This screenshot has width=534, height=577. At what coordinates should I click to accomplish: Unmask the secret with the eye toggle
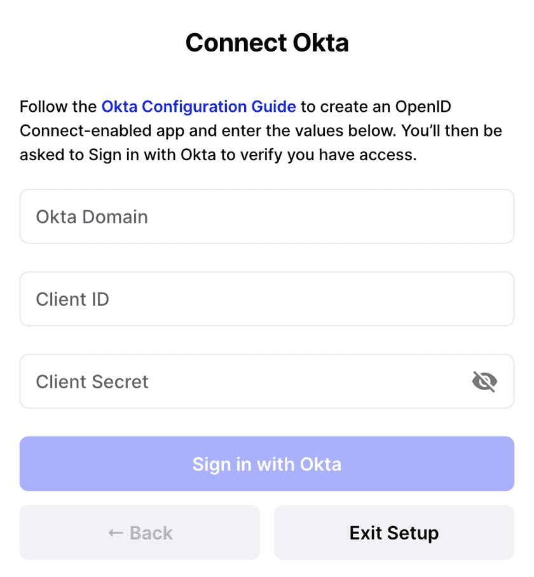coord(484,382)
